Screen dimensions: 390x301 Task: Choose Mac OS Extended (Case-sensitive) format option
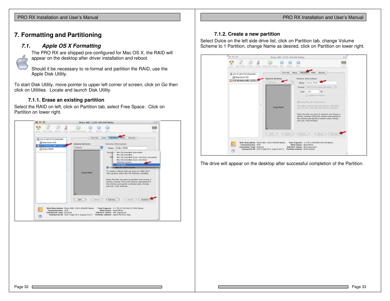click(x=136, y=160)
